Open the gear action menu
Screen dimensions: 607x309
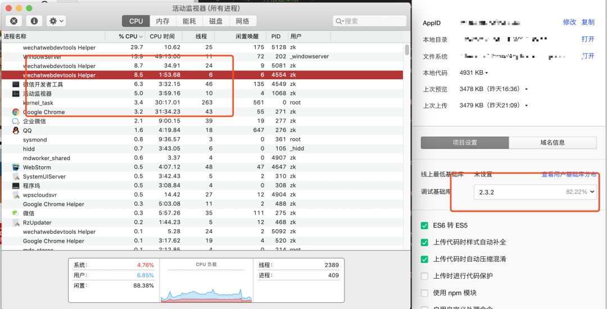click(x=56, y=21)
